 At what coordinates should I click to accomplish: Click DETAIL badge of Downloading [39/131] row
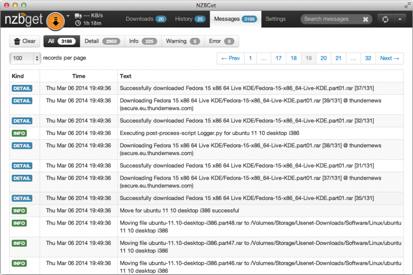pyautogui.click(x=22, y=101)
